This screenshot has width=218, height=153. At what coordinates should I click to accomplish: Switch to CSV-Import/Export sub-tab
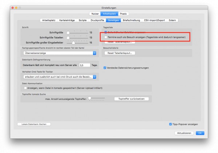[x=154, y=20]
